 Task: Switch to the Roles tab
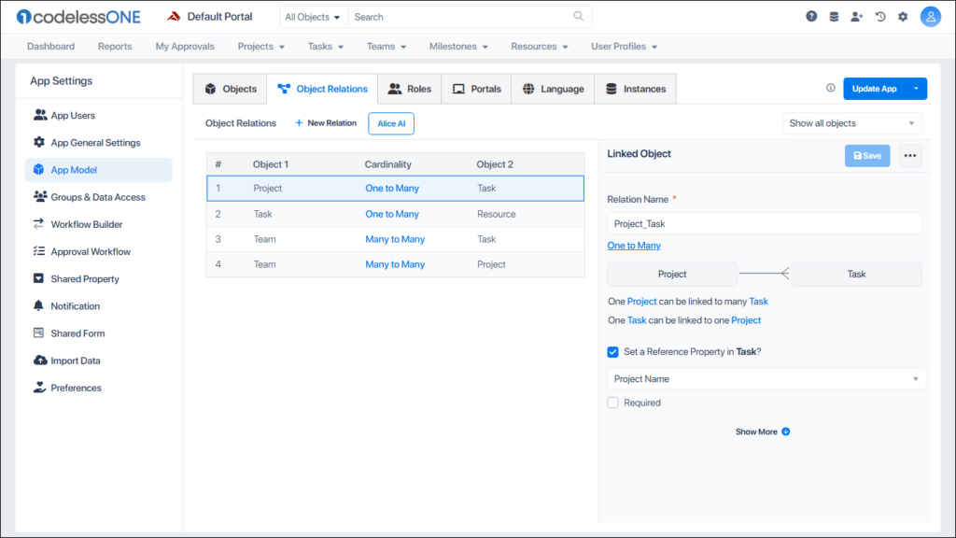point(409,89)
